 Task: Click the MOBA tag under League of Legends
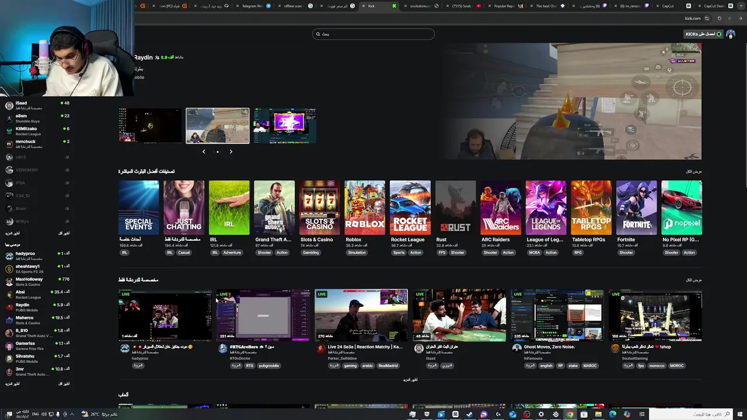(534, 253)
